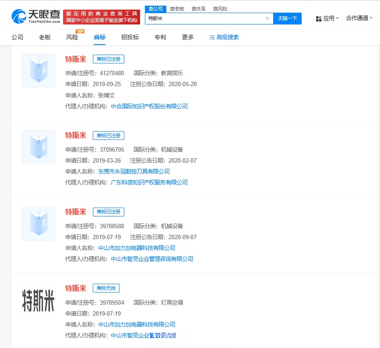
Task: Open applicant 东莞市永冠数控刀具有限公司
Action: (x=134, y=171)
